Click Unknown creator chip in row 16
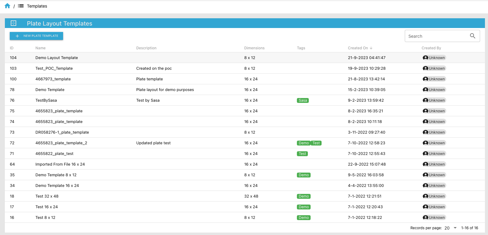The height and width of the screenshot is (235, 488). [434, 218]
